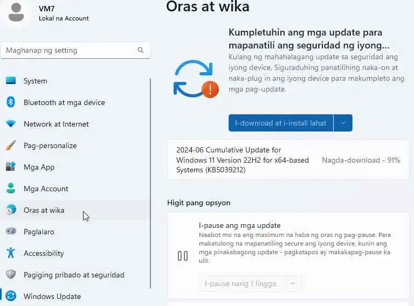The width and height of the screenshot is (414, 306).
Task: Click the VM7 user avatar icon
Action: 16,12
